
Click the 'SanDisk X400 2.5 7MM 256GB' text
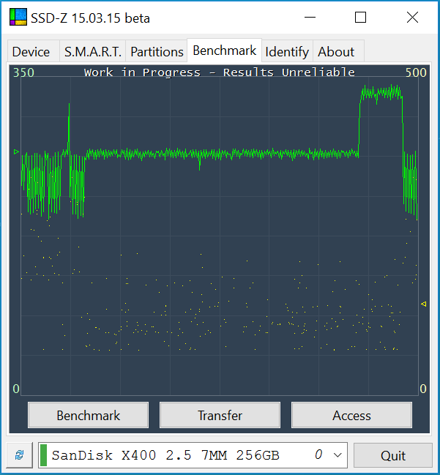[x=165, y=455]
